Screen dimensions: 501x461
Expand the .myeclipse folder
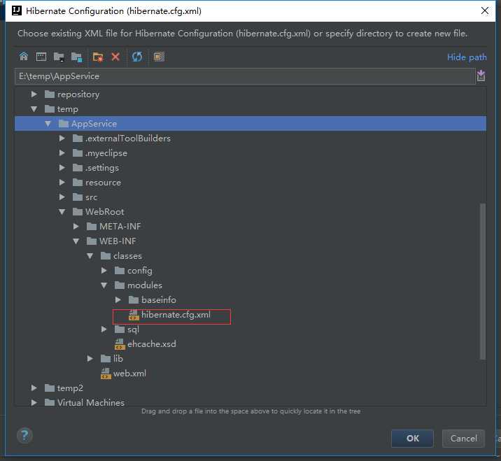coord(62,153)
